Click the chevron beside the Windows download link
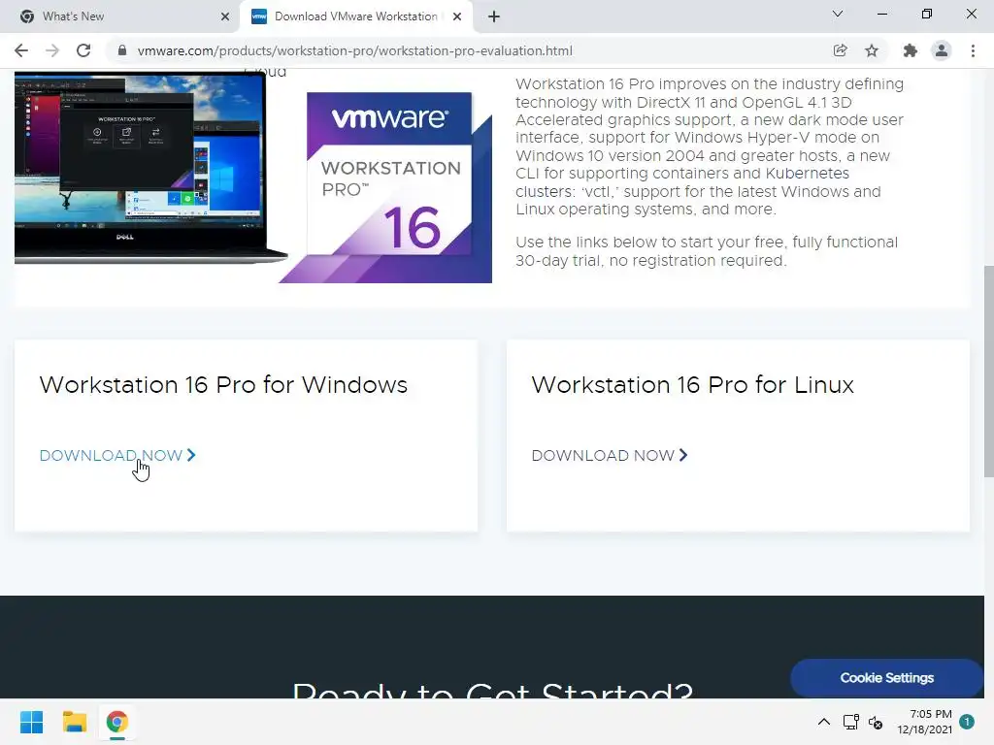This screenshot has width=994, height=745. point(191,455)
